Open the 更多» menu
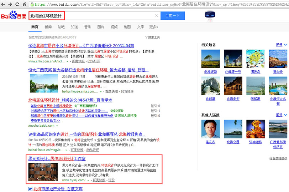The image size is (289, 192). [154, 27]
